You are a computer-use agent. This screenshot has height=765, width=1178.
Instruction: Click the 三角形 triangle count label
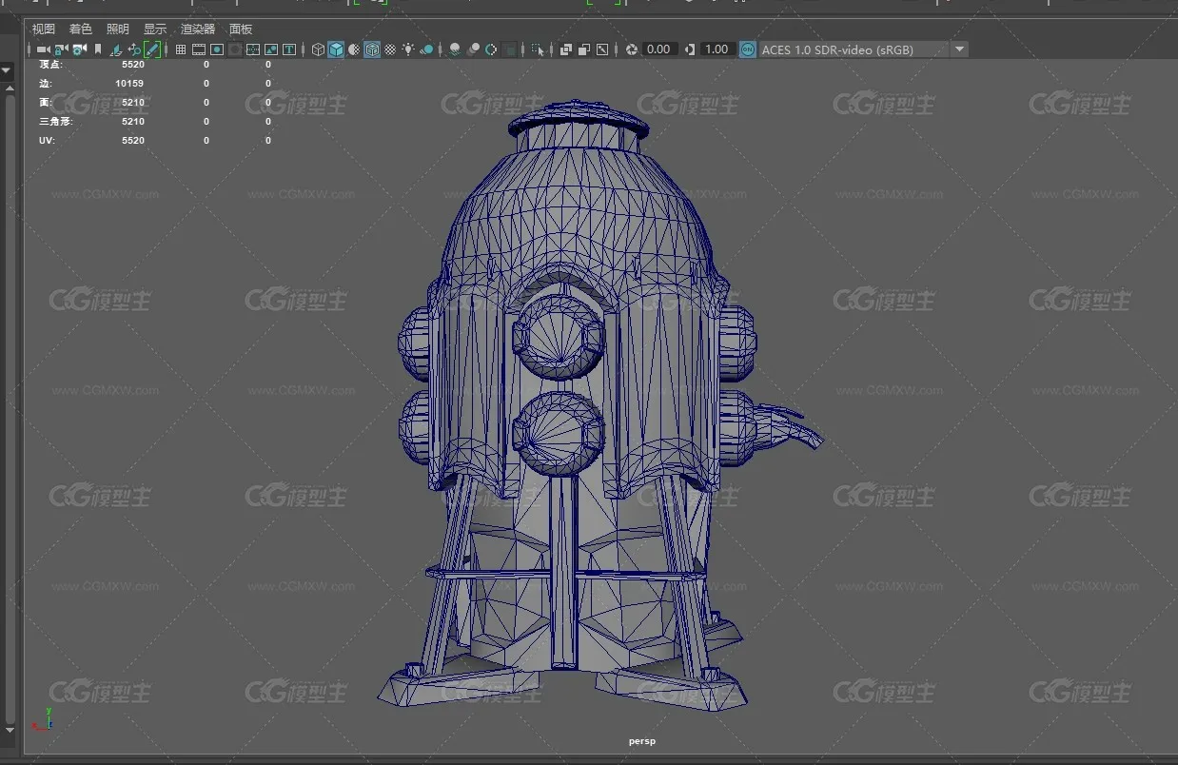[x=55, y=122]
